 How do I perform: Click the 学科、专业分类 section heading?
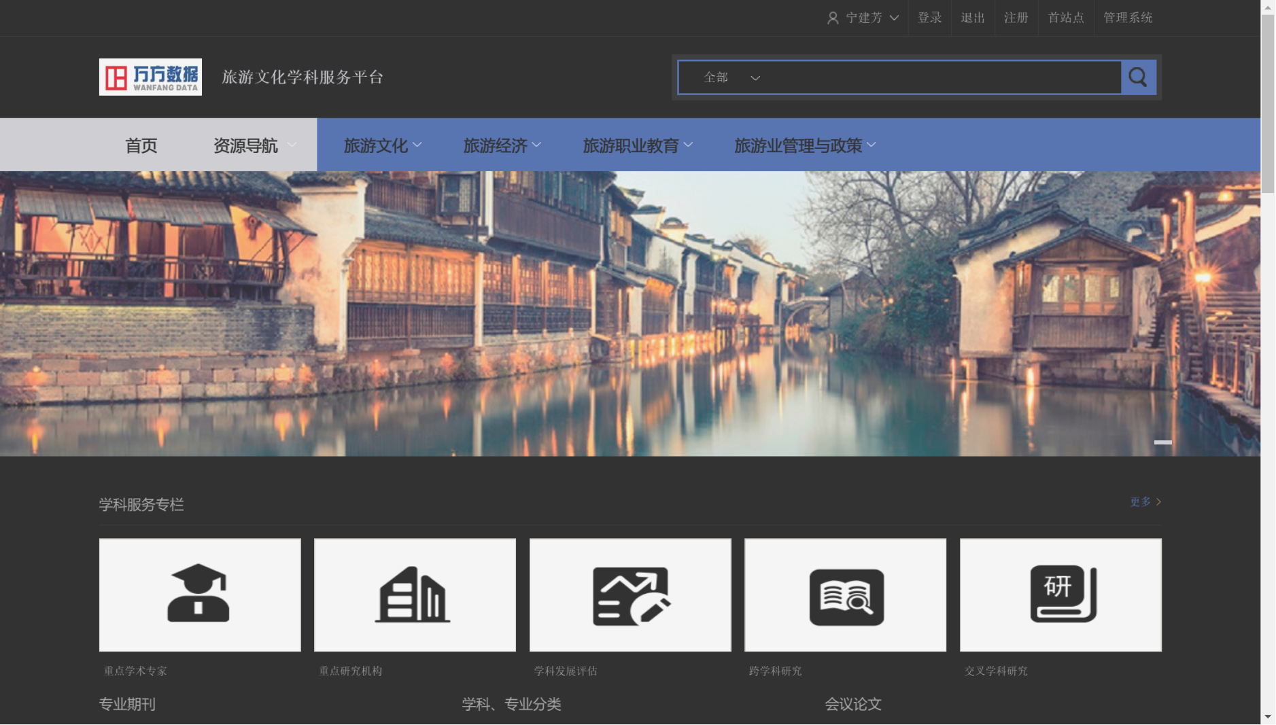click(511, 705)
